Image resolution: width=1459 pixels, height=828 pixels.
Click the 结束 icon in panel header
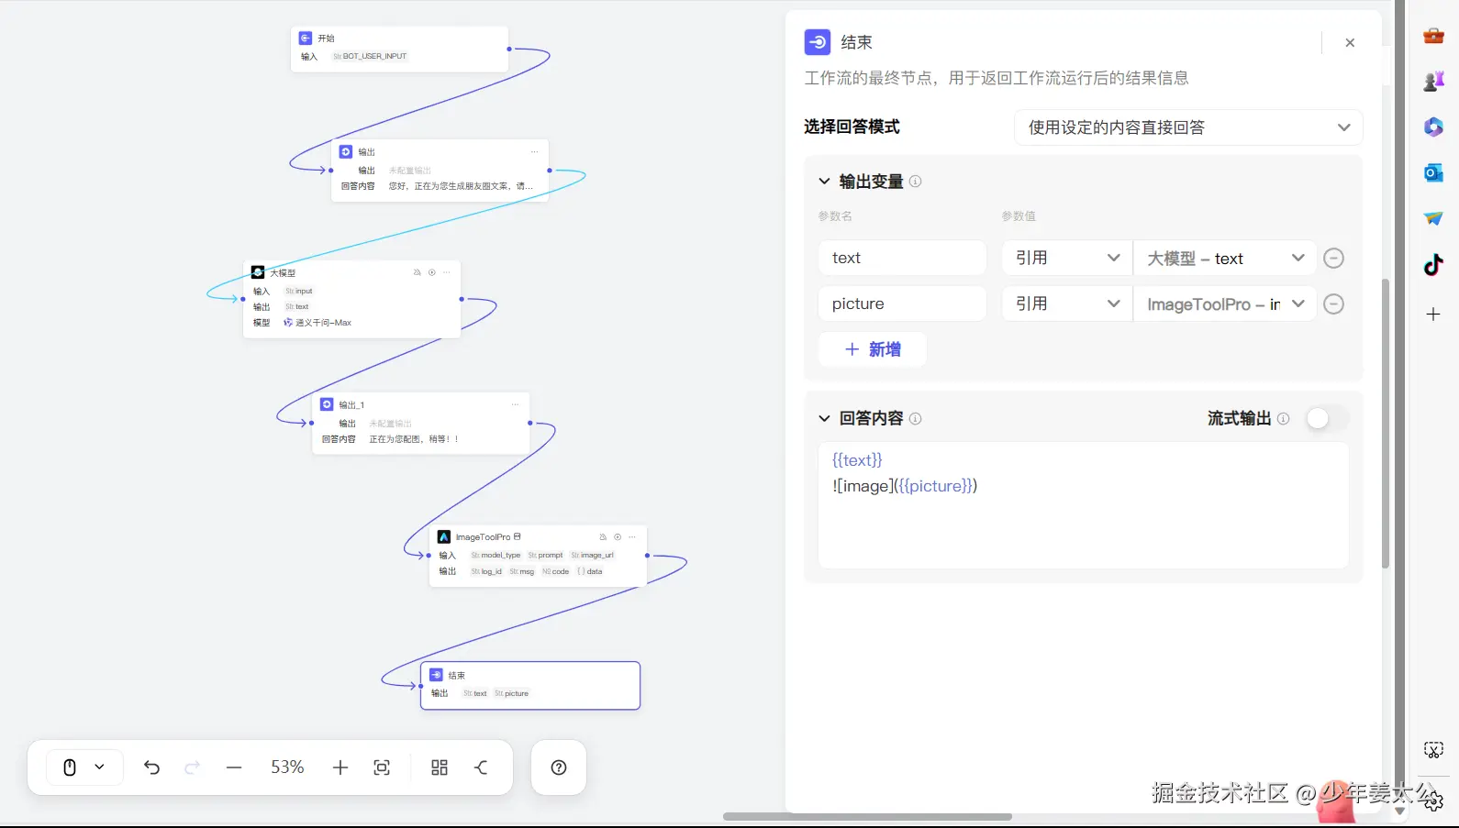coord(818,42)
